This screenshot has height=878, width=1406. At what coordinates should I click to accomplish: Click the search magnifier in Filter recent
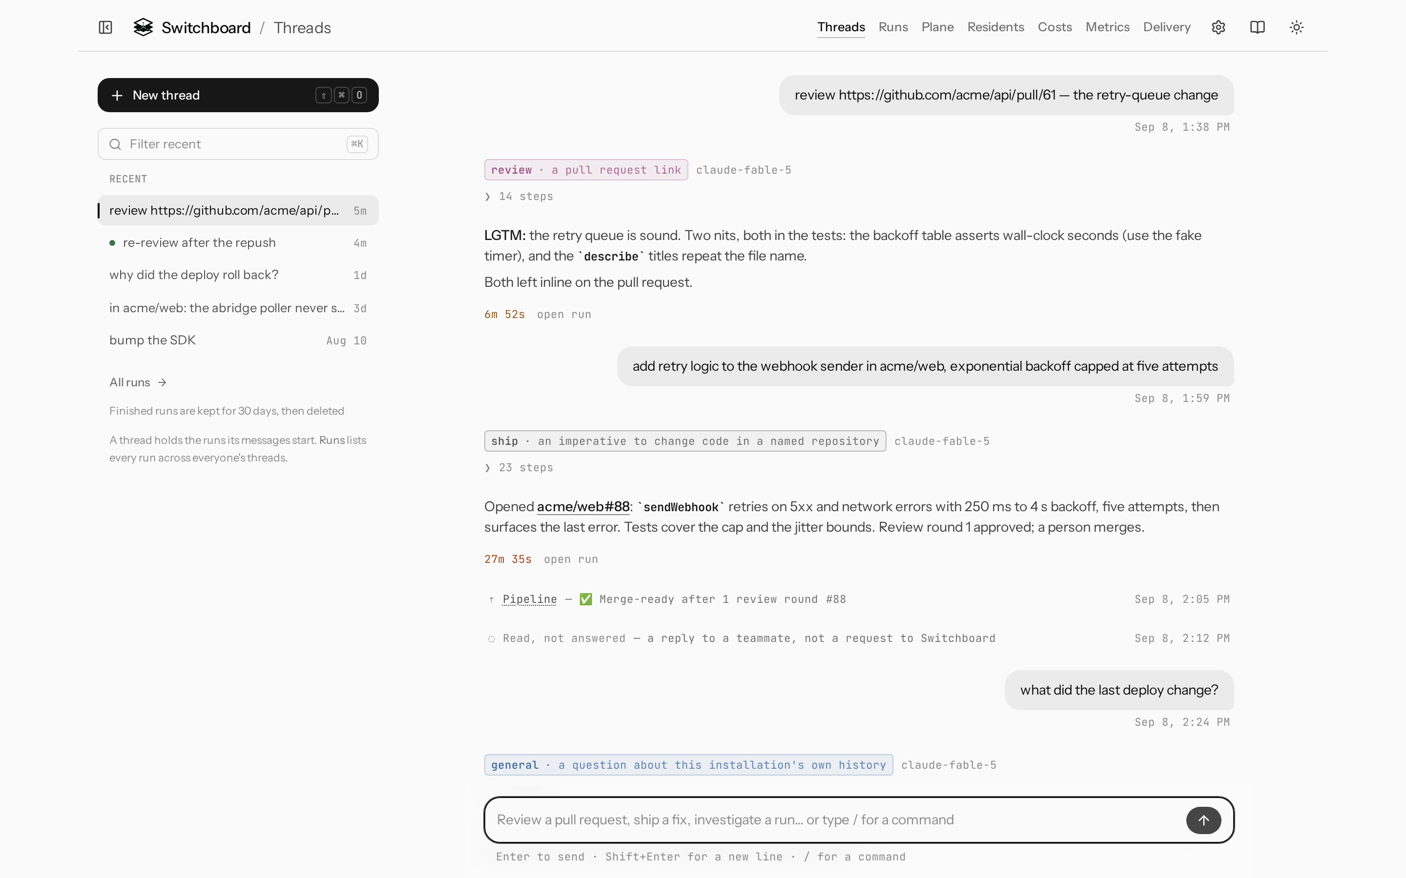pyautogui.click(x=115, y=144)
